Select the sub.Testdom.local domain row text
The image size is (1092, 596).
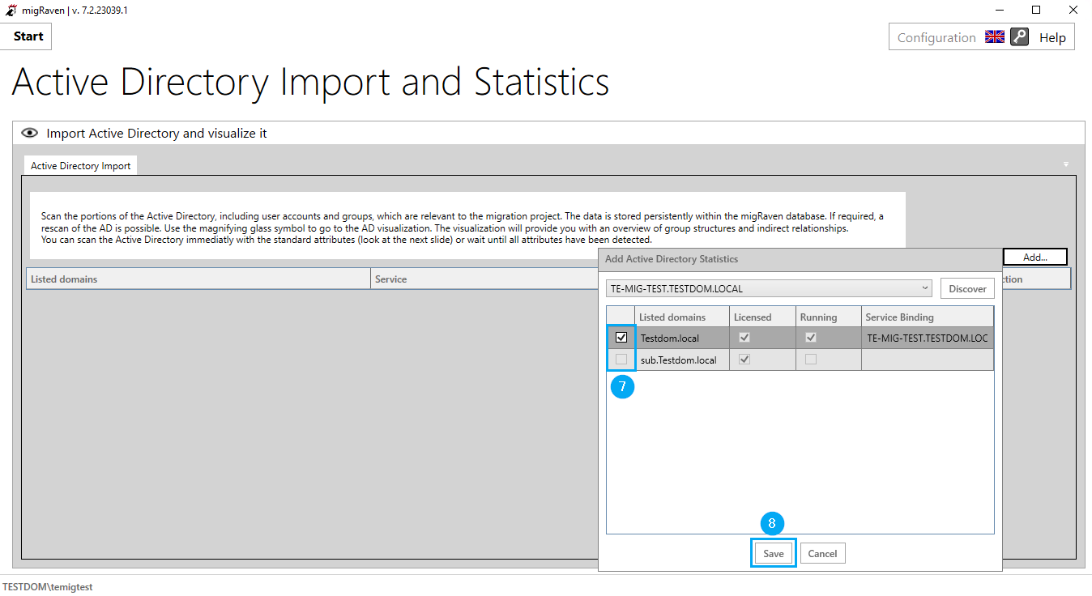tap(678, 360)
